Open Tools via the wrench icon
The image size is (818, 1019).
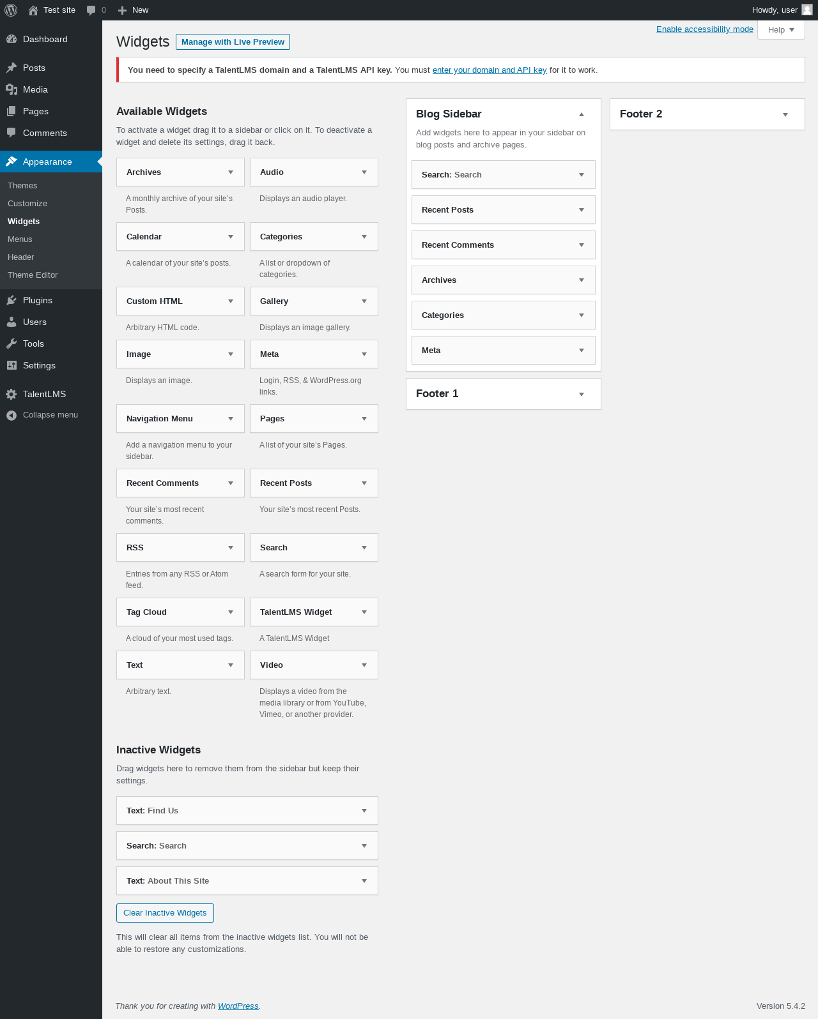coord(12,343)
